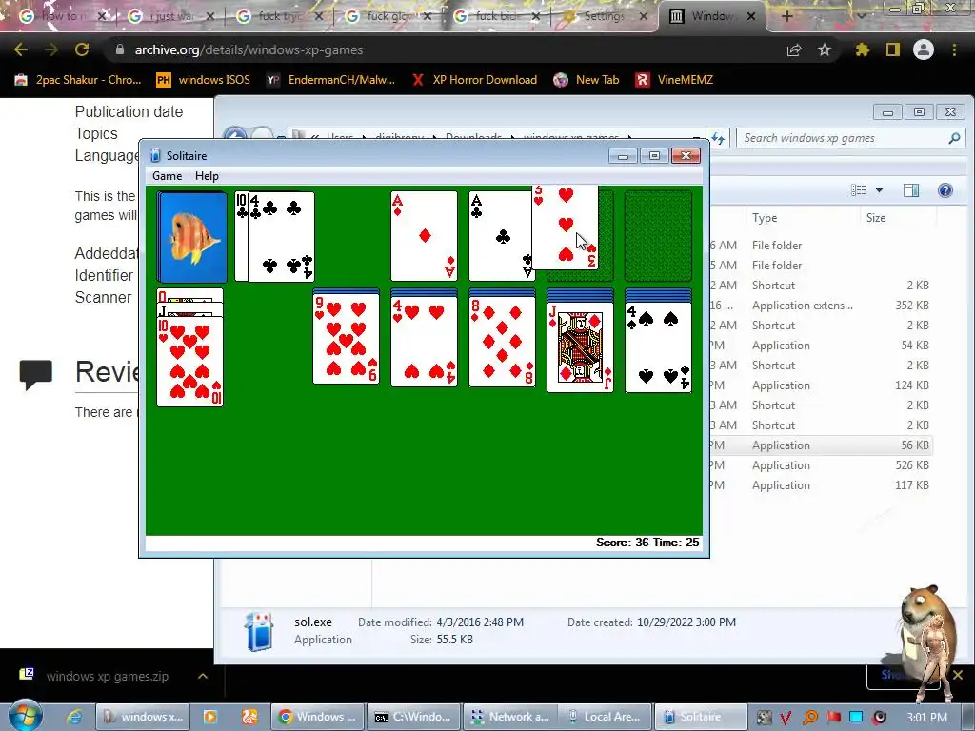Switch to the Chrome 'Windows ...' taskbar button
The image size is (975, 731).
point(318,717)
